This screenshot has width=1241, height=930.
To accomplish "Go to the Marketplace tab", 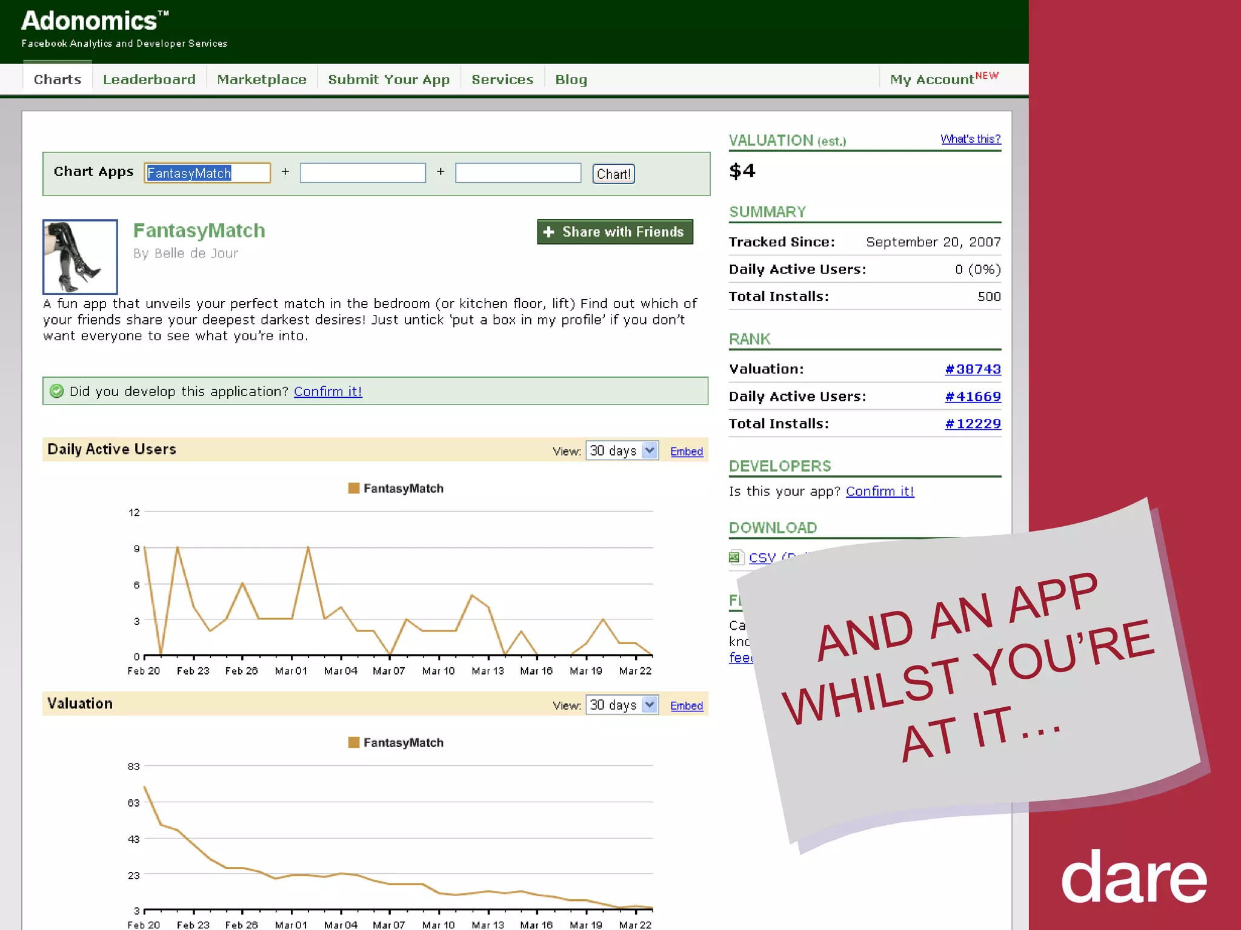I will (x=262, y=79).
